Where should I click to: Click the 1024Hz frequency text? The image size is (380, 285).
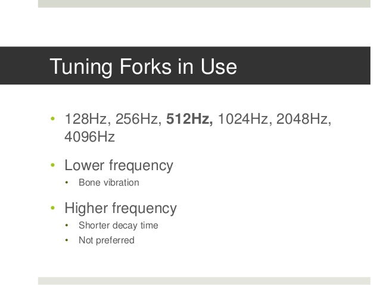[x=245, y=119]
